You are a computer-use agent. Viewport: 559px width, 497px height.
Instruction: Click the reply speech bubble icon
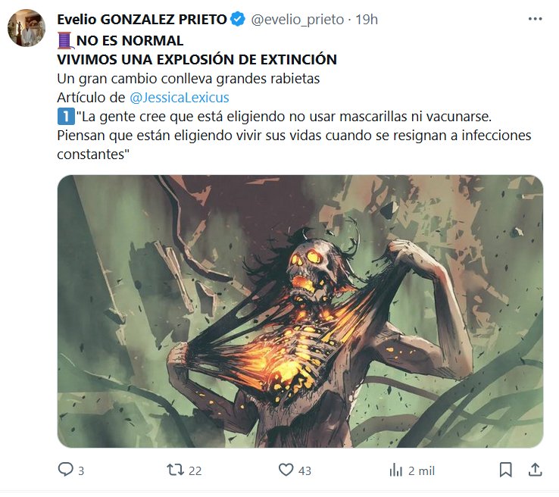tap(66, 470)
